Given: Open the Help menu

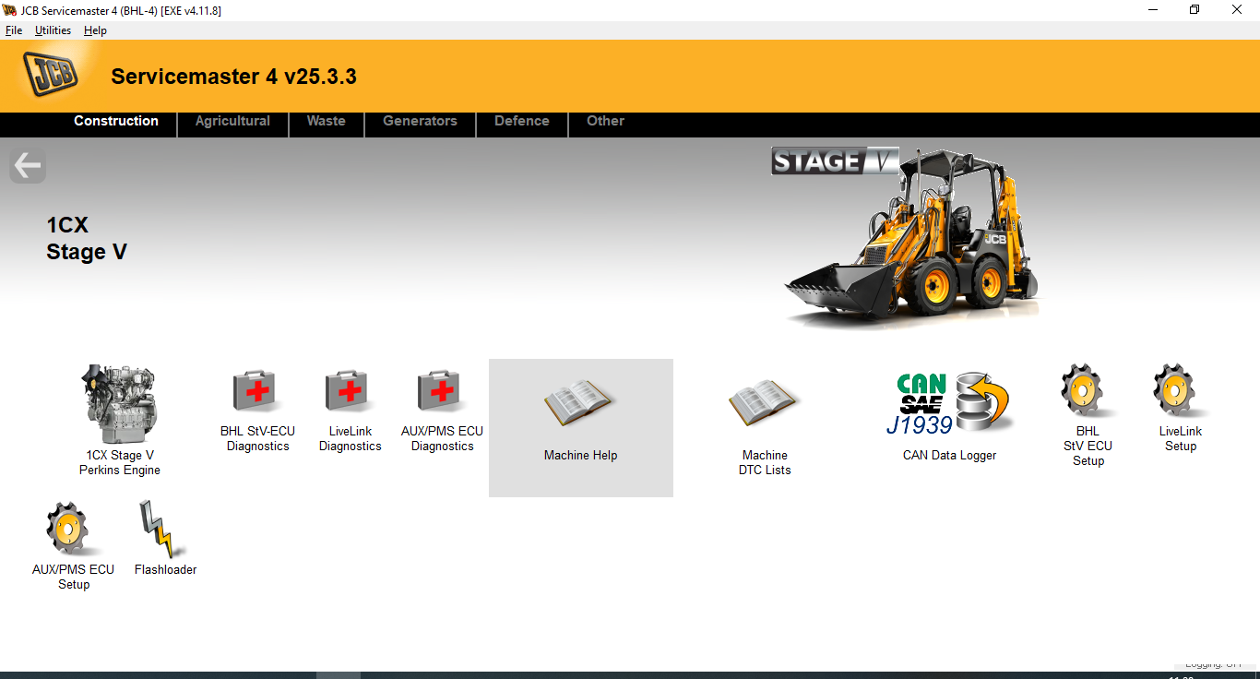Looking at the screenshot, I should pyautogui.click(x=95, y=30).
